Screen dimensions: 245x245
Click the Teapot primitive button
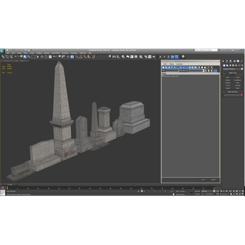[x=228, y=88]
